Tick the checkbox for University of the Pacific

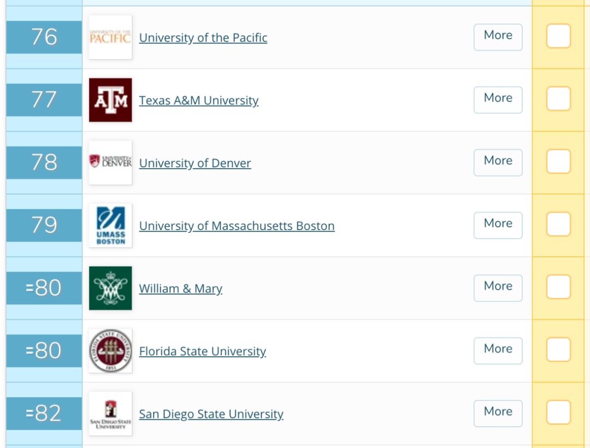(558, 36)
